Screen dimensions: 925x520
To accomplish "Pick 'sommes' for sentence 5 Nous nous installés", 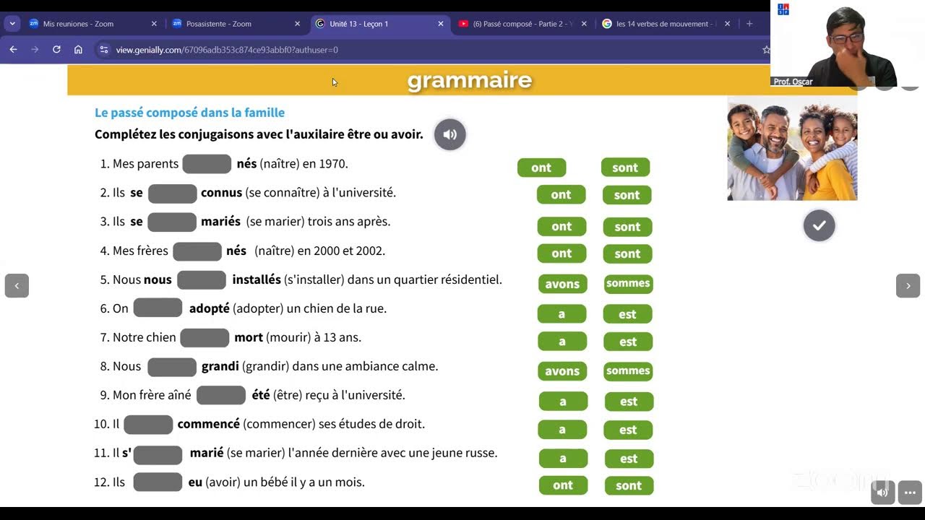I will click(628, 284).
